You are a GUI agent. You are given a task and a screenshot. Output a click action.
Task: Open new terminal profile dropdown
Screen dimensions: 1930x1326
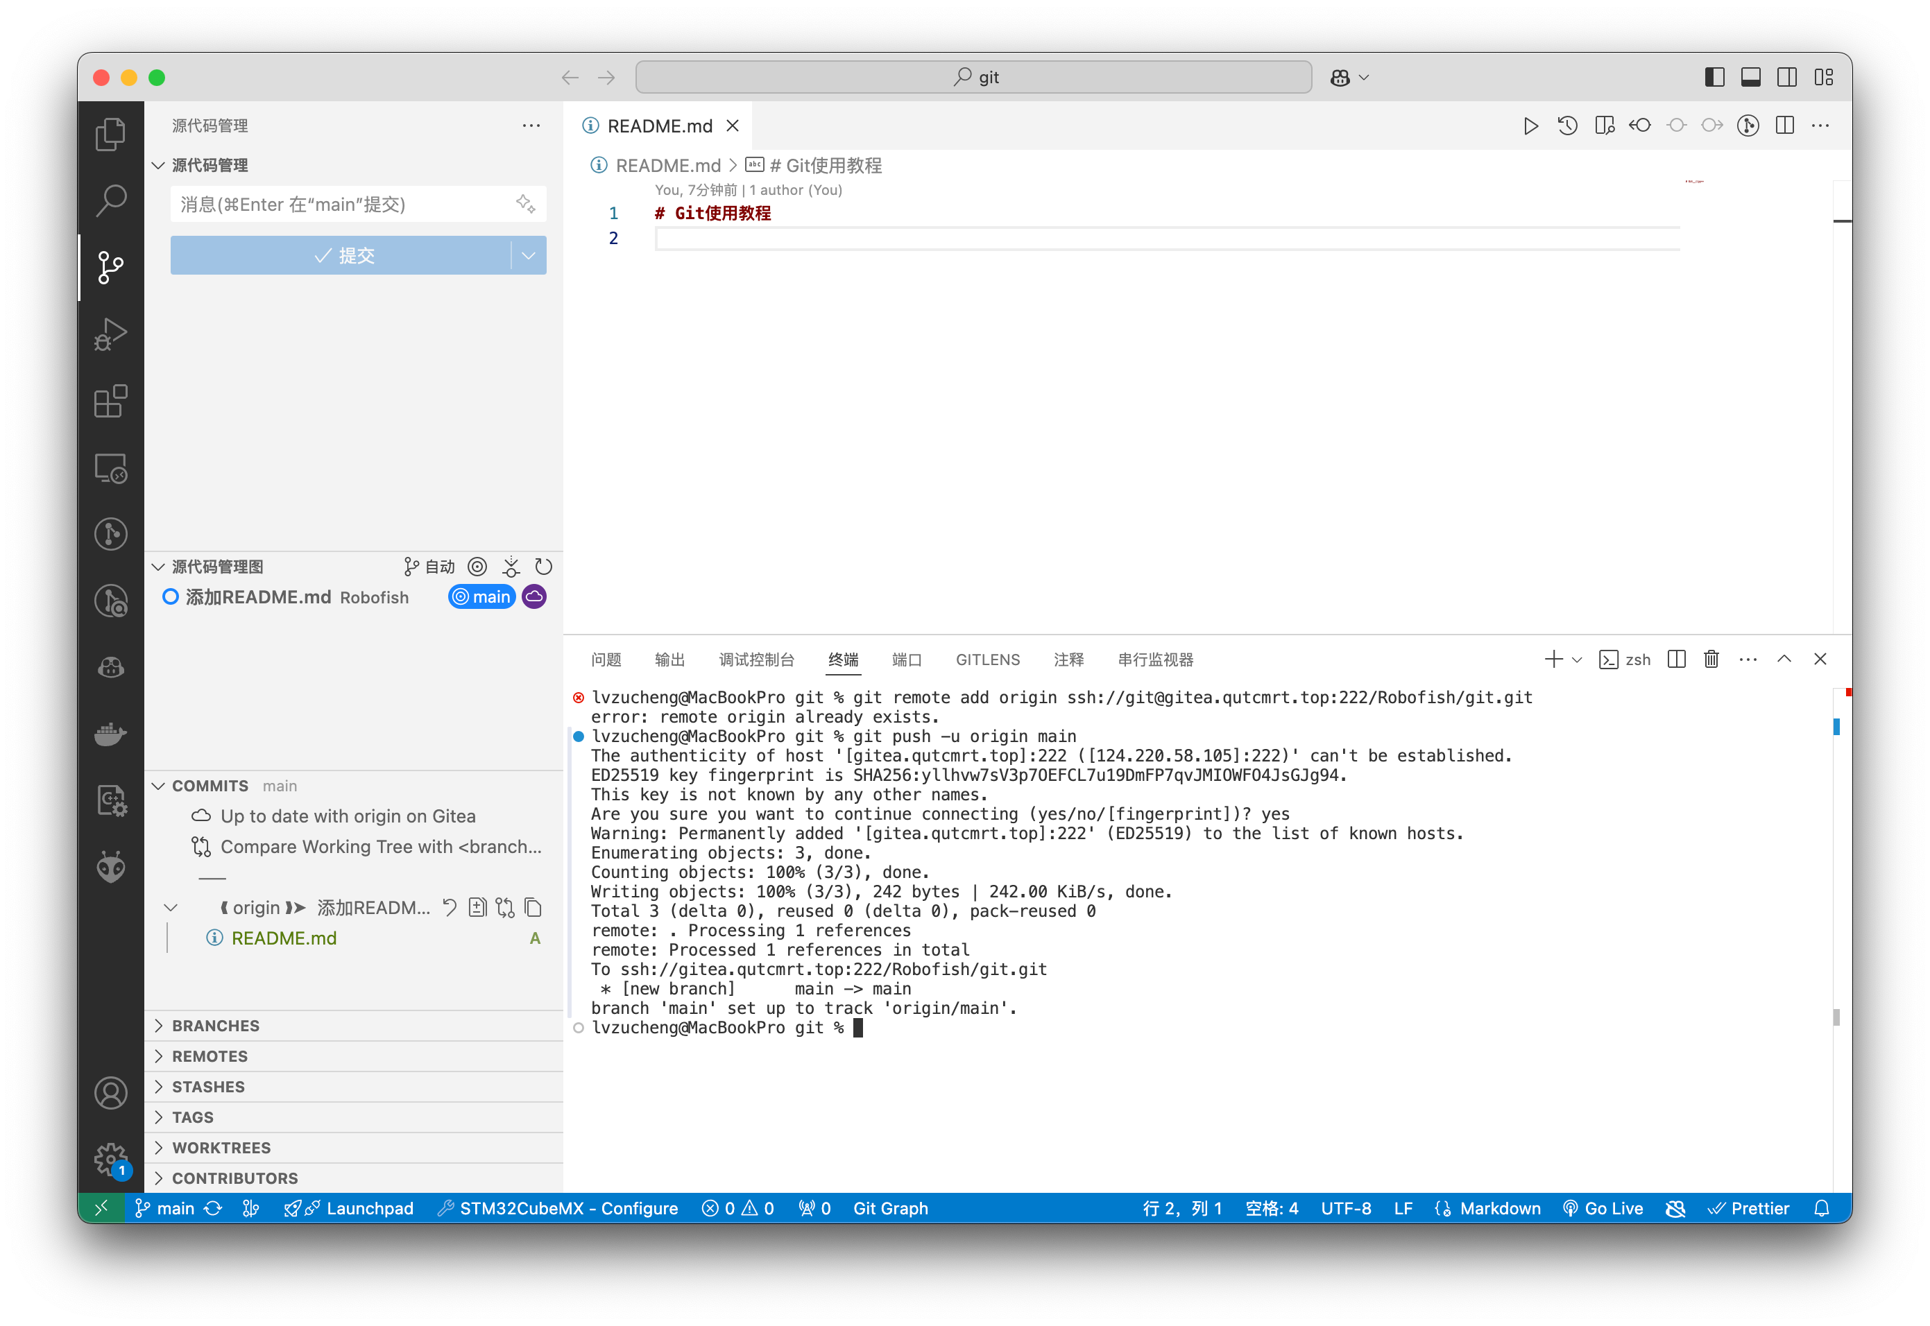click(1577, 659)
